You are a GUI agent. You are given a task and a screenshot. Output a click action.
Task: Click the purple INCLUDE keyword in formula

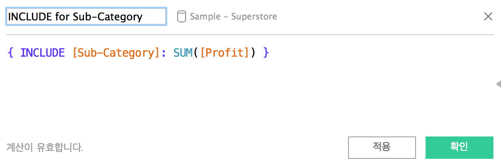[42, 53]
